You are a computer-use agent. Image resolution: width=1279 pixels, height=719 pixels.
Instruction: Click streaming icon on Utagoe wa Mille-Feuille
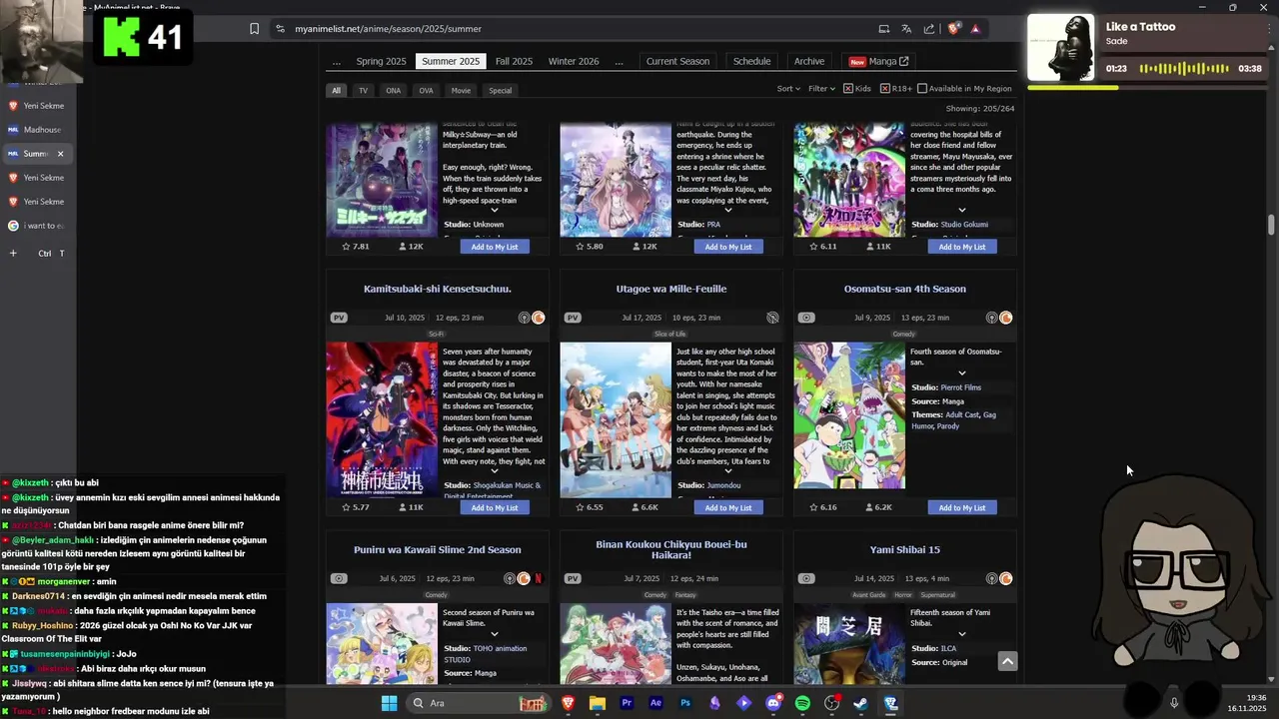point(772,318)
